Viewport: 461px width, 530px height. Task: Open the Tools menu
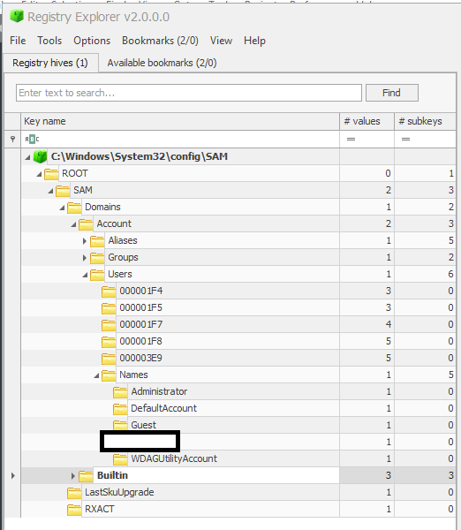pos(49,41)
